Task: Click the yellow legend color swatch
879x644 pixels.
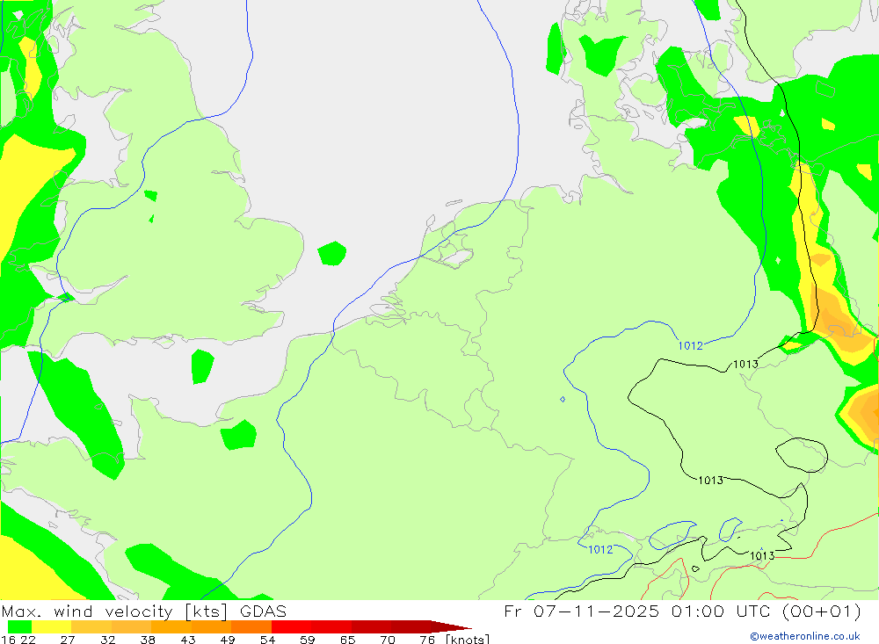Action: click(x=52, y=626)
